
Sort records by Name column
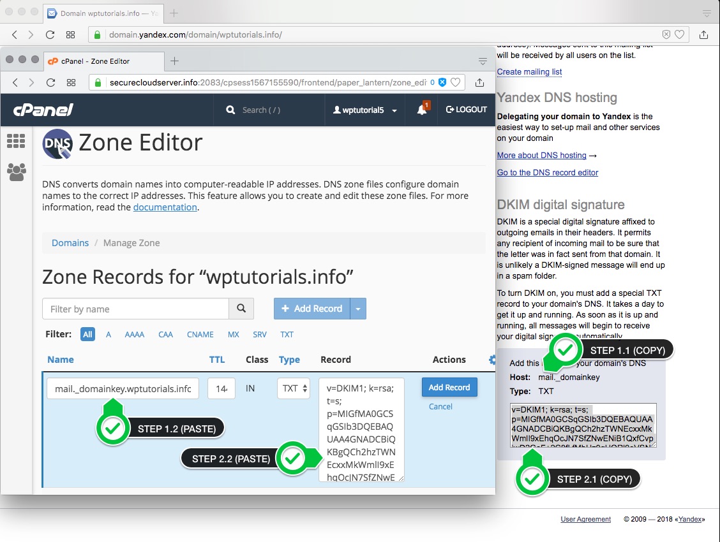tap(61, 360)
